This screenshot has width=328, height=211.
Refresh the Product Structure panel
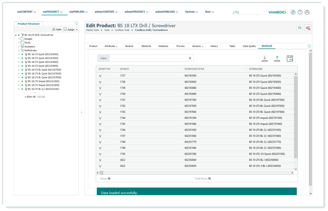tap(76, 24)
